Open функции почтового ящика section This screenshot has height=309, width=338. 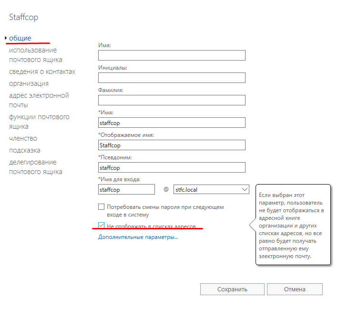pyautogui.click(x=39, y=122)
